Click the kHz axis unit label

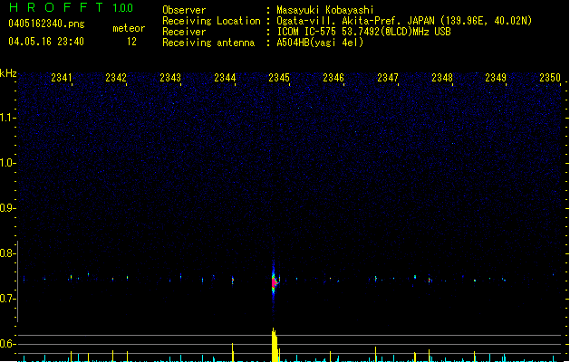coord(8,73)
